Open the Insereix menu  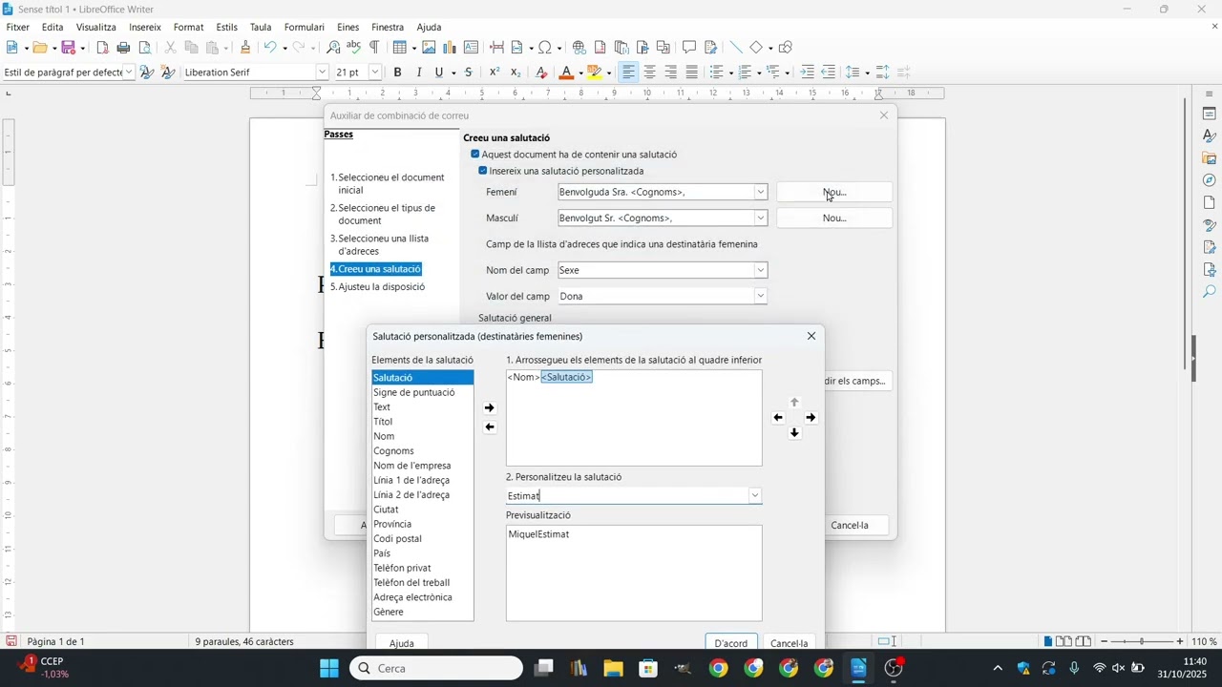tap(145, 28)
